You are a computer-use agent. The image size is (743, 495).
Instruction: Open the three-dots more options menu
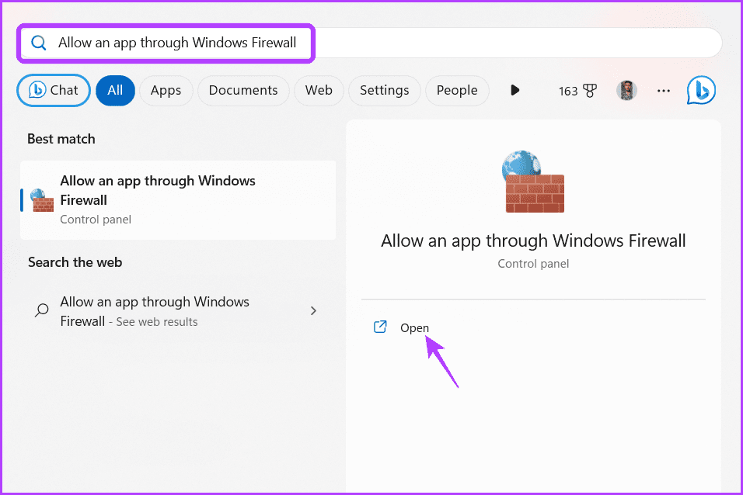664,90
